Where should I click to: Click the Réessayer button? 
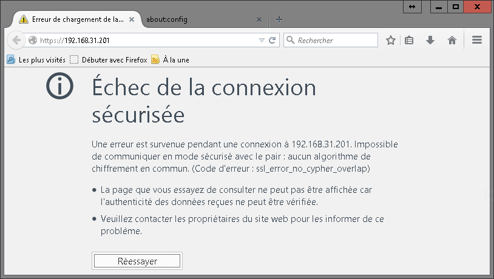click(137, 261)
